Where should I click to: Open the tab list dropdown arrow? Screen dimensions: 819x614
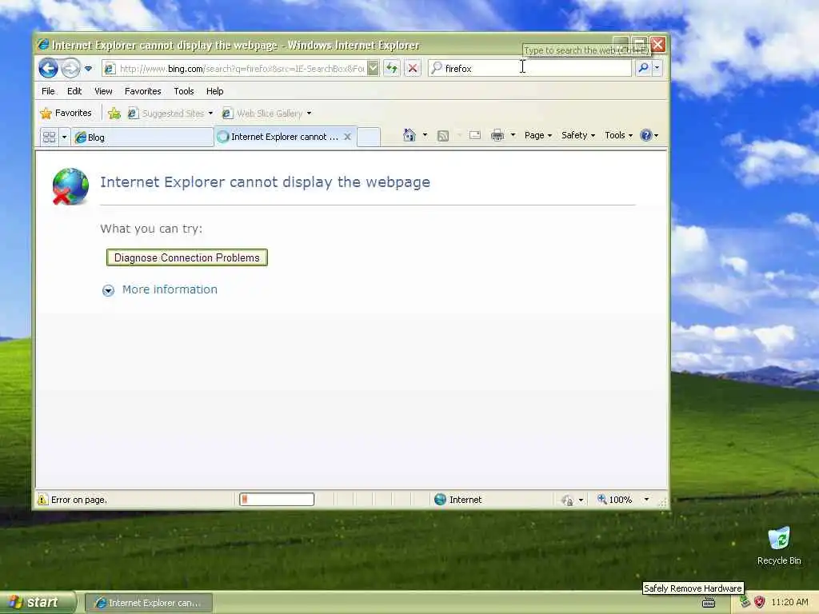64,137
